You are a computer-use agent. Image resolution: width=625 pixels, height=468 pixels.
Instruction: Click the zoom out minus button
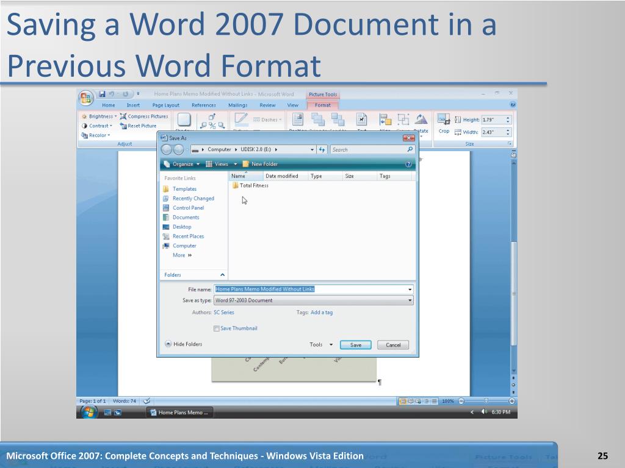[461, 401]
